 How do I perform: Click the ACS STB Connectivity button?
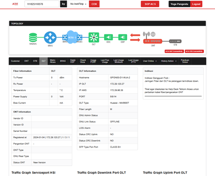[x=194, y=52]
